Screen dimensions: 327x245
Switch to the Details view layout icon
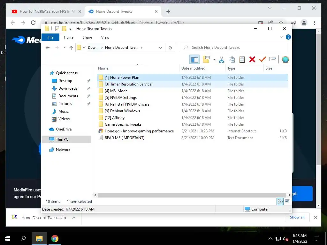[x=280, y=202]
